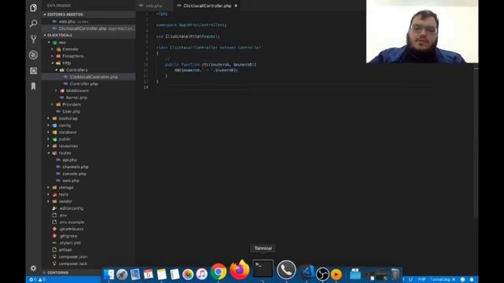The height and width of the screenshot is (283, 504).
Task: Open Calendar from the dock
Action: point(148,274)
